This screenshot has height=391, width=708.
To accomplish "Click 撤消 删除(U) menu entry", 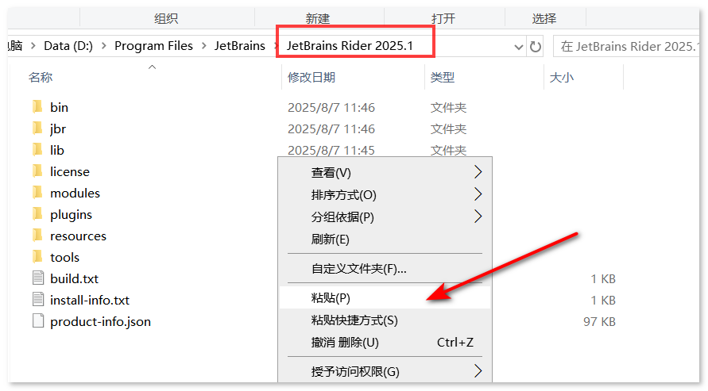I will 385,343.
